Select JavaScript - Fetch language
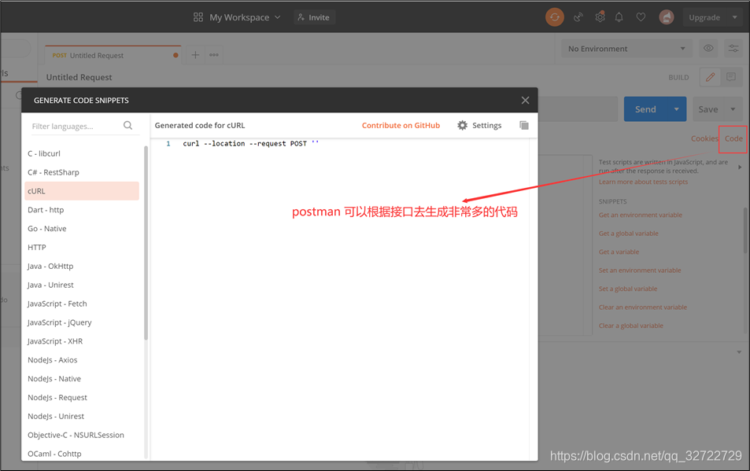 pos(82,304)
